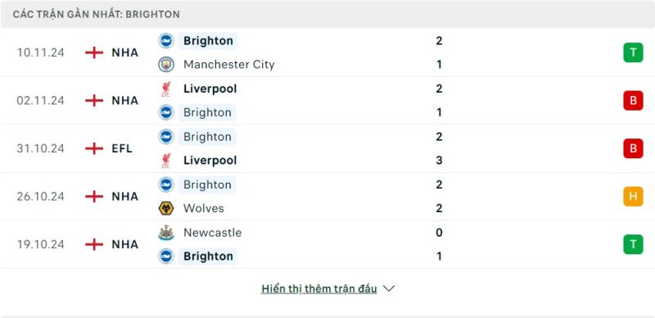Image resolution: width=655 pixels, height=318 pixels.
Task: Open the Wolves team name link
Action: coord(203,208)
